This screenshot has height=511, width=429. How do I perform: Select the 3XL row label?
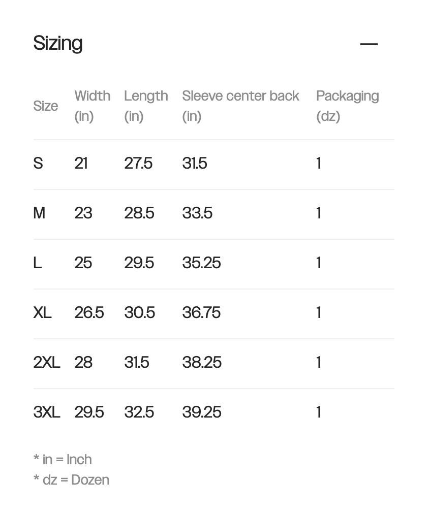pyautogui.click(x=47, y=412)
